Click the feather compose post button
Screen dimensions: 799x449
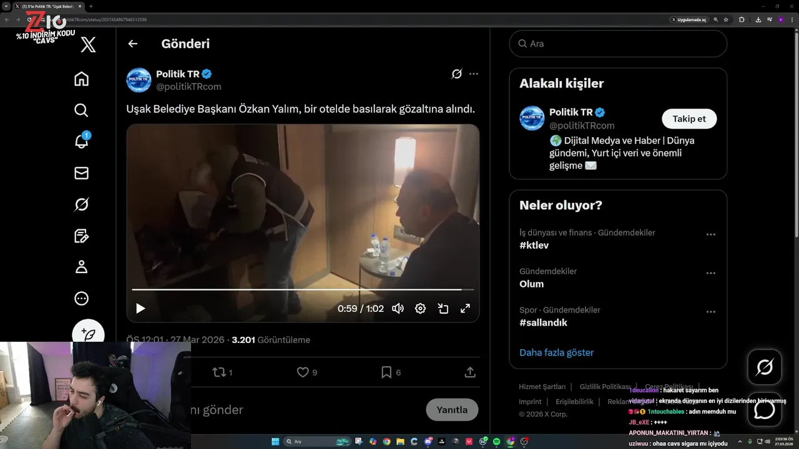pos(88,333)
